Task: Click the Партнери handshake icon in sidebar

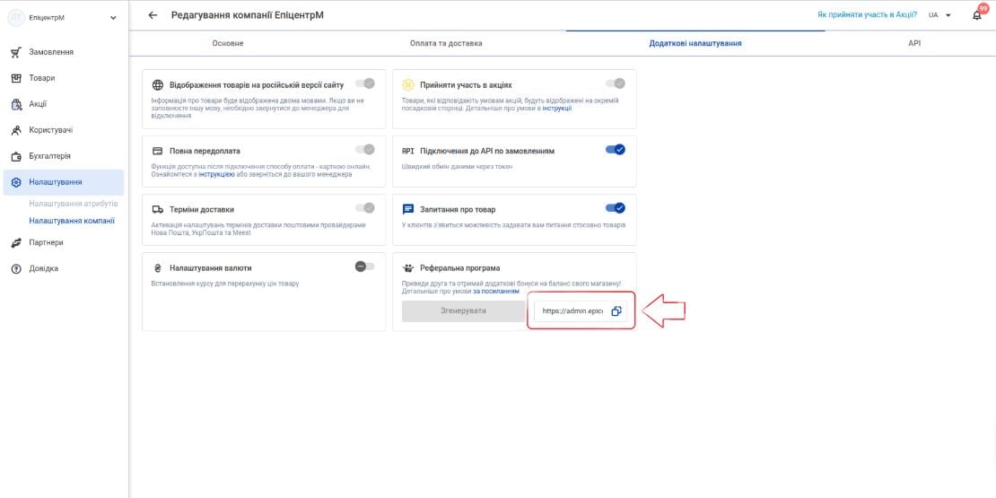Action: click(16, 242)
